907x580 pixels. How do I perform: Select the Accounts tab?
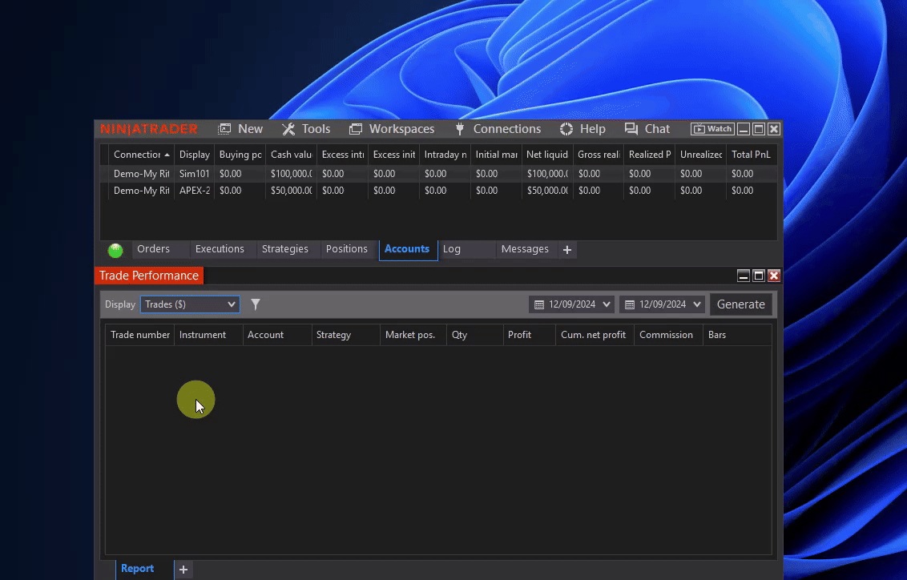pos(407,249)
